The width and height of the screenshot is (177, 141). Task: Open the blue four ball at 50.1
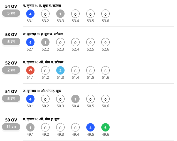coord(30,99)
